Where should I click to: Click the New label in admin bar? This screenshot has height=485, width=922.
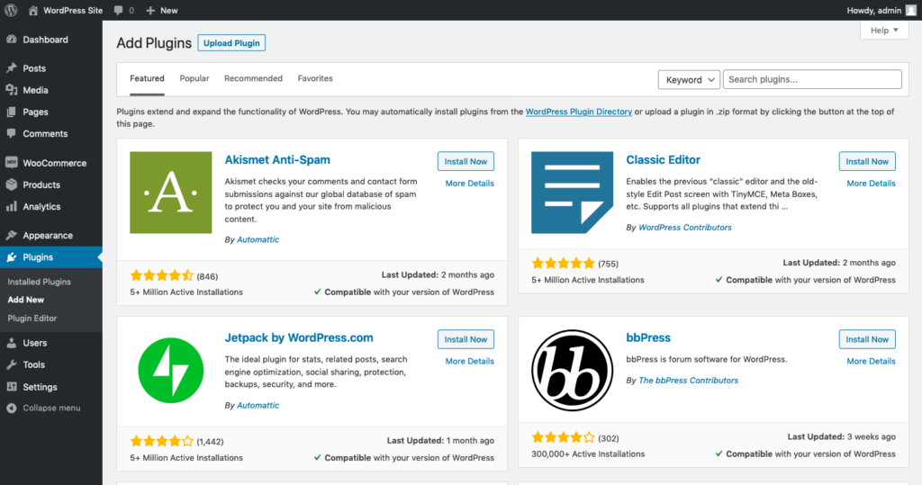pos(168,11)
